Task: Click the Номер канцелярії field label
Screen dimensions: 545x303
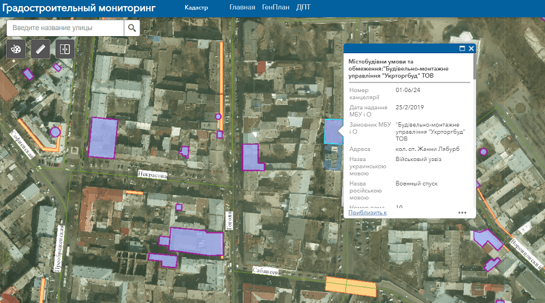Action: click(364, 93)
